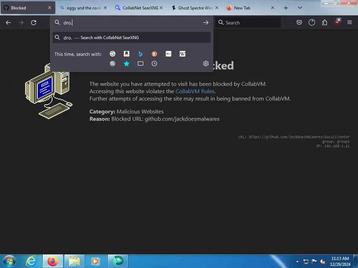The width and height of the screenshot is (358, 268).
Task: Search this time with Wikipedia
Action: click(x=182, y=54)
